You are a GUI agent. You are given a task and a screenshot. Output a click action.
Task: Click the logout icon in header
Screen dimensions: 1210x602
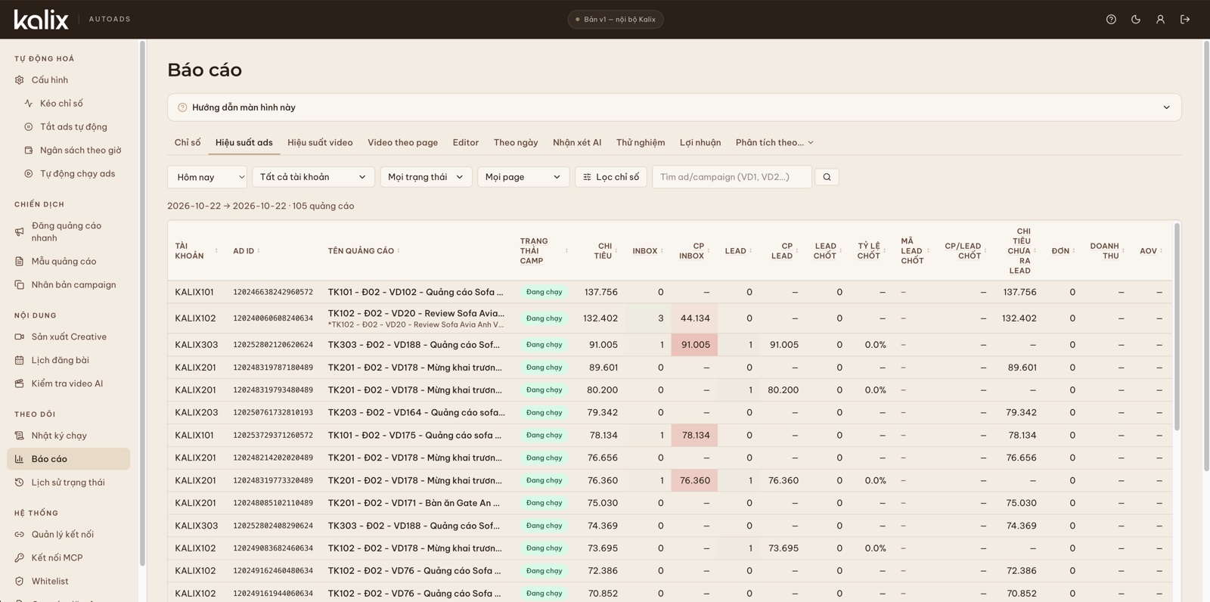[1185, 20]
